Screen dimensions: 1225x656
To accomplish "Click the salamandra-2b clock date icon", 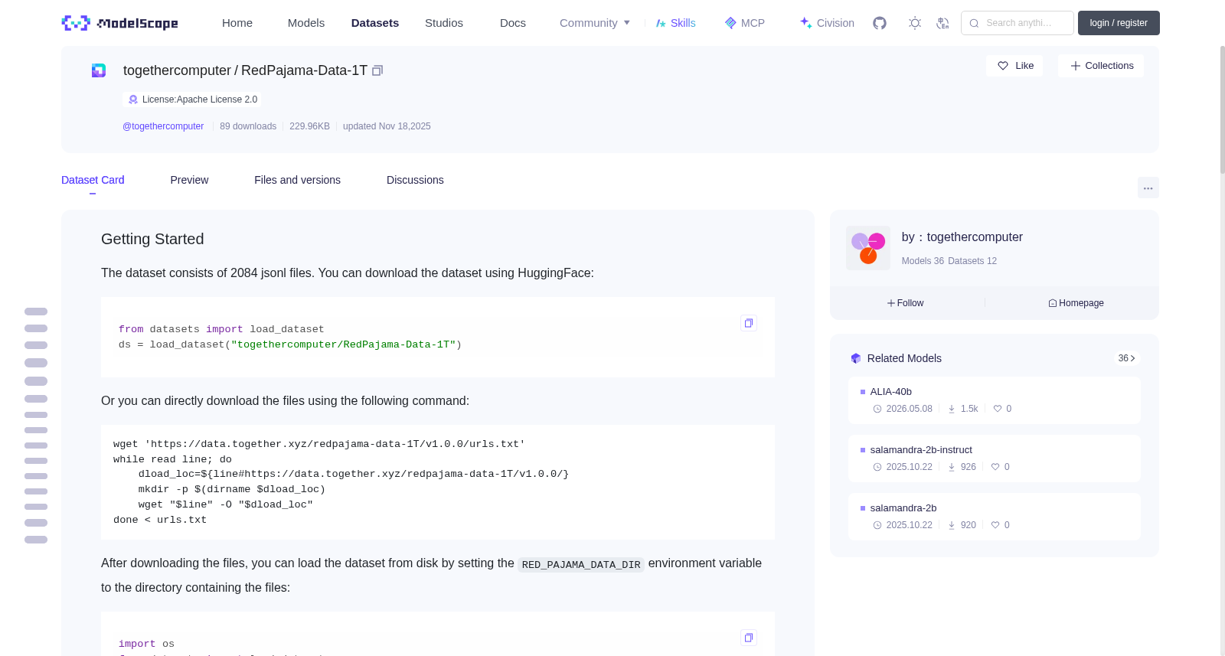I will coord(877,525).
